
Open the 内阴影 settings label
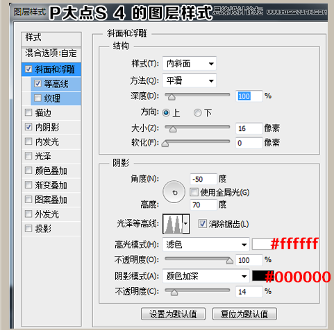coord(47,127)
